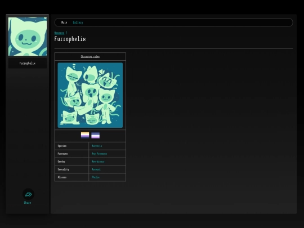Click the Share arrow icon

coord(28,194)
